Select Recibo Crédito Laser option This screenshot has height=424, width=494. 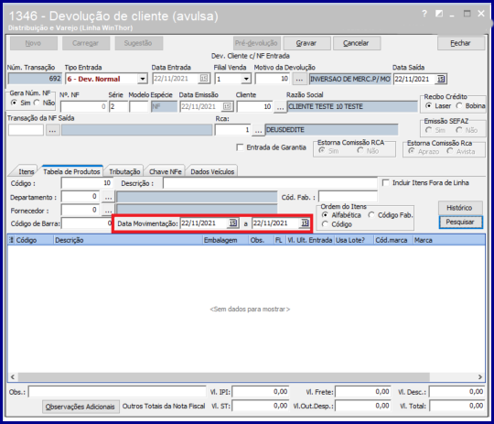428,106
